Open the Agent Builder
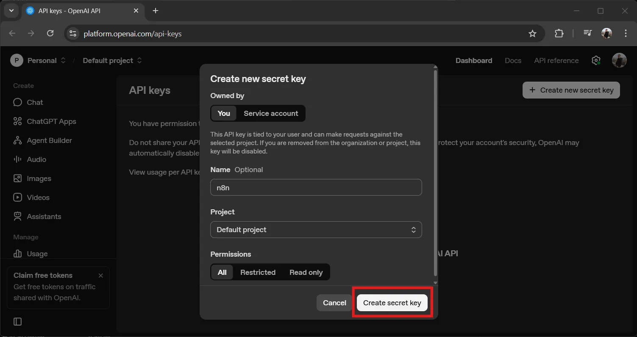This screenshot has height=337, width=637. [x=49, y=140]
